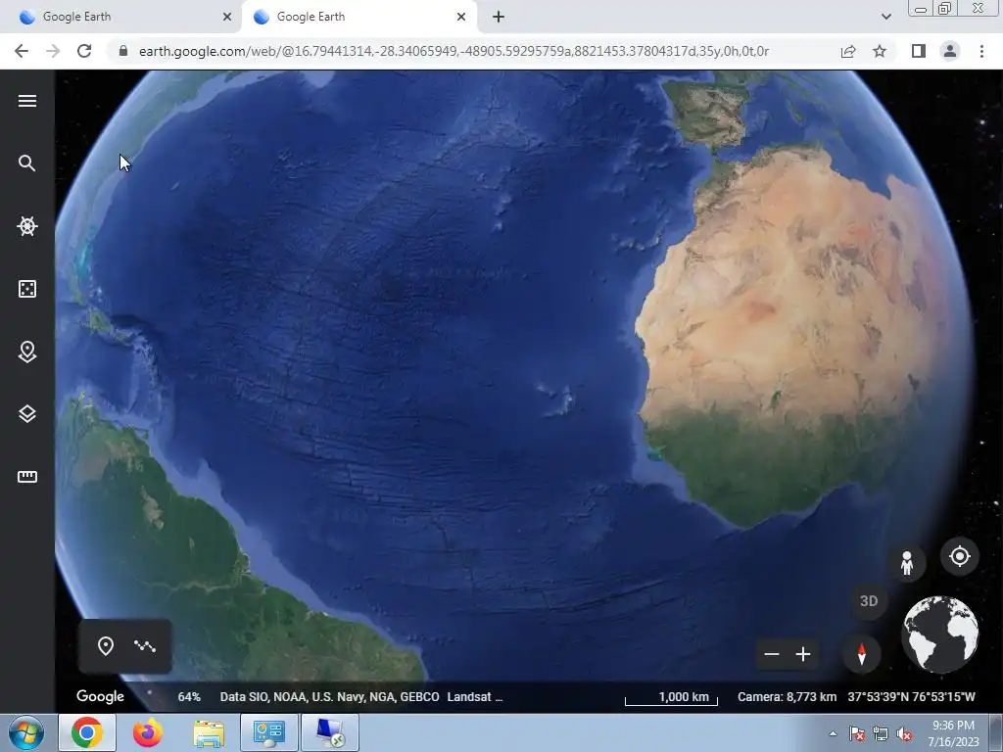Fly to my location target icon
The height and width of the screenshot is (752, 1003).
point(960,556)
